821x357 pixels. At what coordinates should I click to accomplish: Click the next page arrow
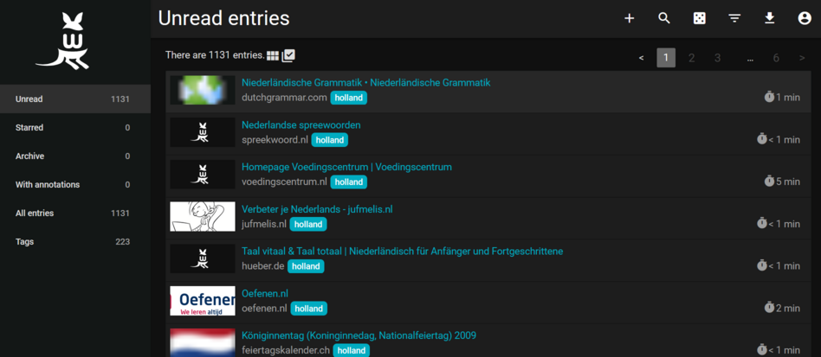[802, 58]
